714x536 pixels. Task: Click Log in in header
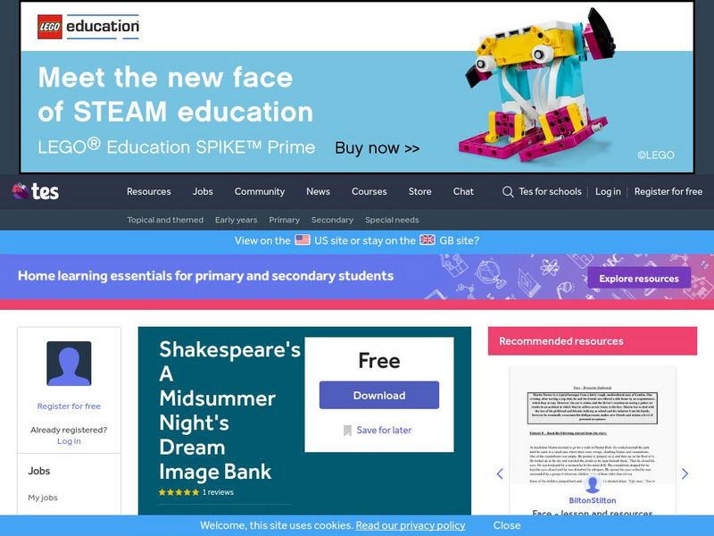608,191
